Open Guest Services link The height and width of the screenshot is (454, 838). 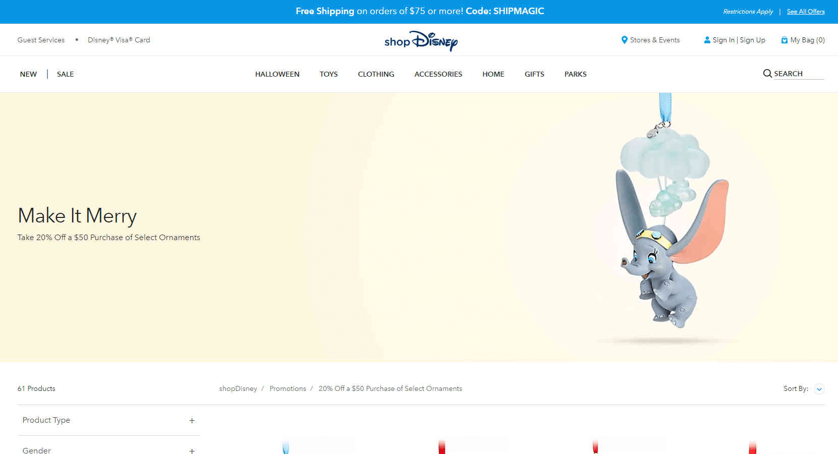pyautogui.click(x=41, y=40)
